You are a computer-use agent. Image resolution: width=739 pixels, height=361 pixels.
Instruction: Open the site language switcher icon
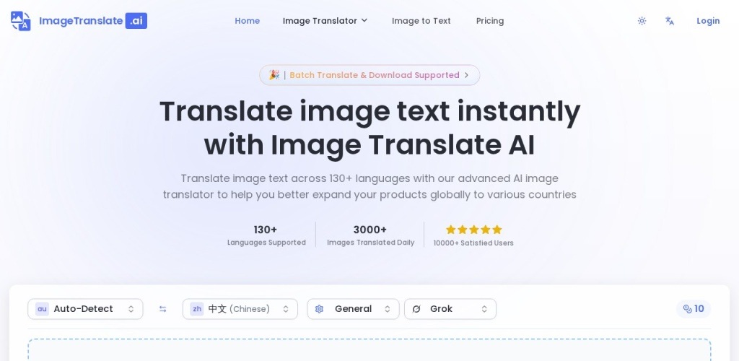pyautogui.click(x=670, y=21)
